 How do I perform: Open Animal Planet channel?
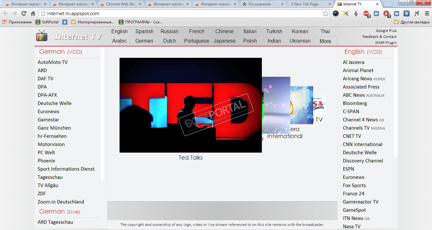pos(358,70)
